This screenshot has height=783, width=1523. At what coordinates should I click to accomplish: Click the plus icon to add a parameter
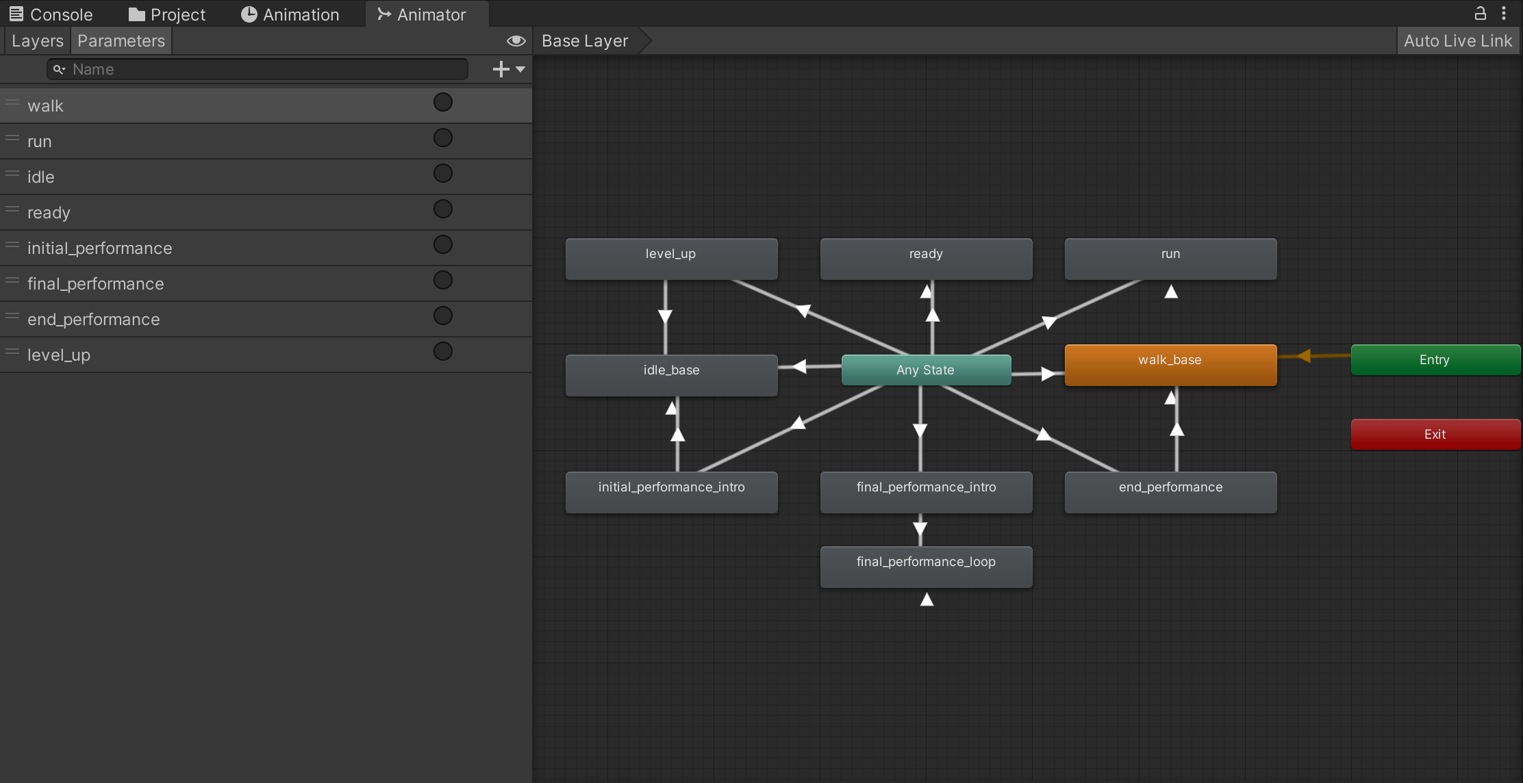tap(501, 69)
